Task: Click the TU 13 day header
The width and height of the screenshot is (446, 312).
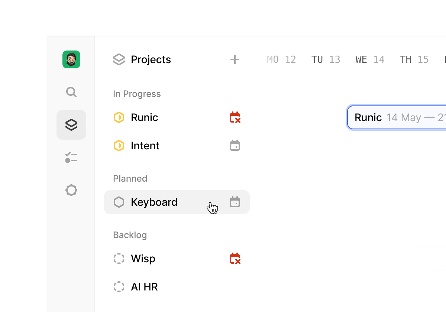Action: coord(326,59)
